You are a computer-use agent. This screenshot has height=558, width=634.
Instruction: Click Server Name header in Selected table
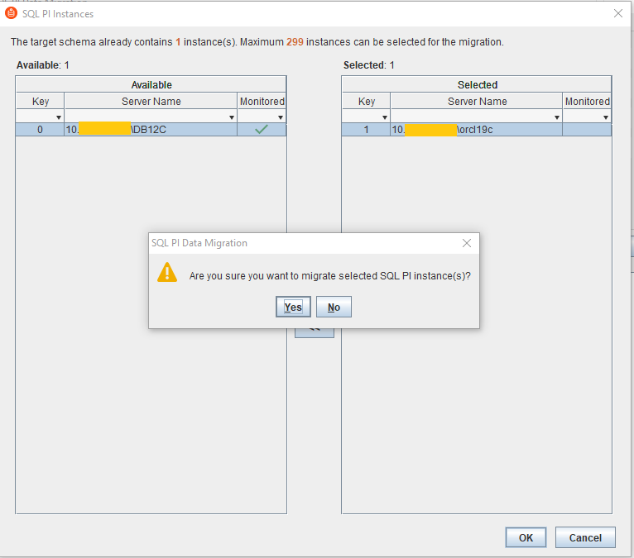(477, 101)
